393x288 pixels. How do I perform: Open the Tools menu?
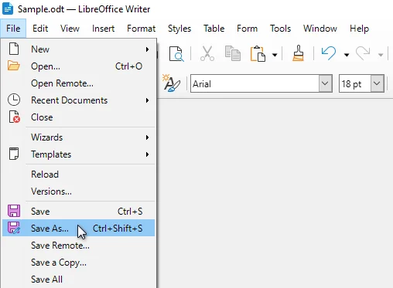[280, 29]
